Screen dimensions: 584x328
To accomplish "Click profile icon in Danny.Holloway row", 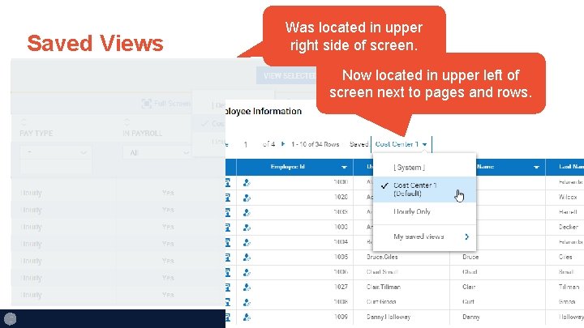I will tap(247, 317).
